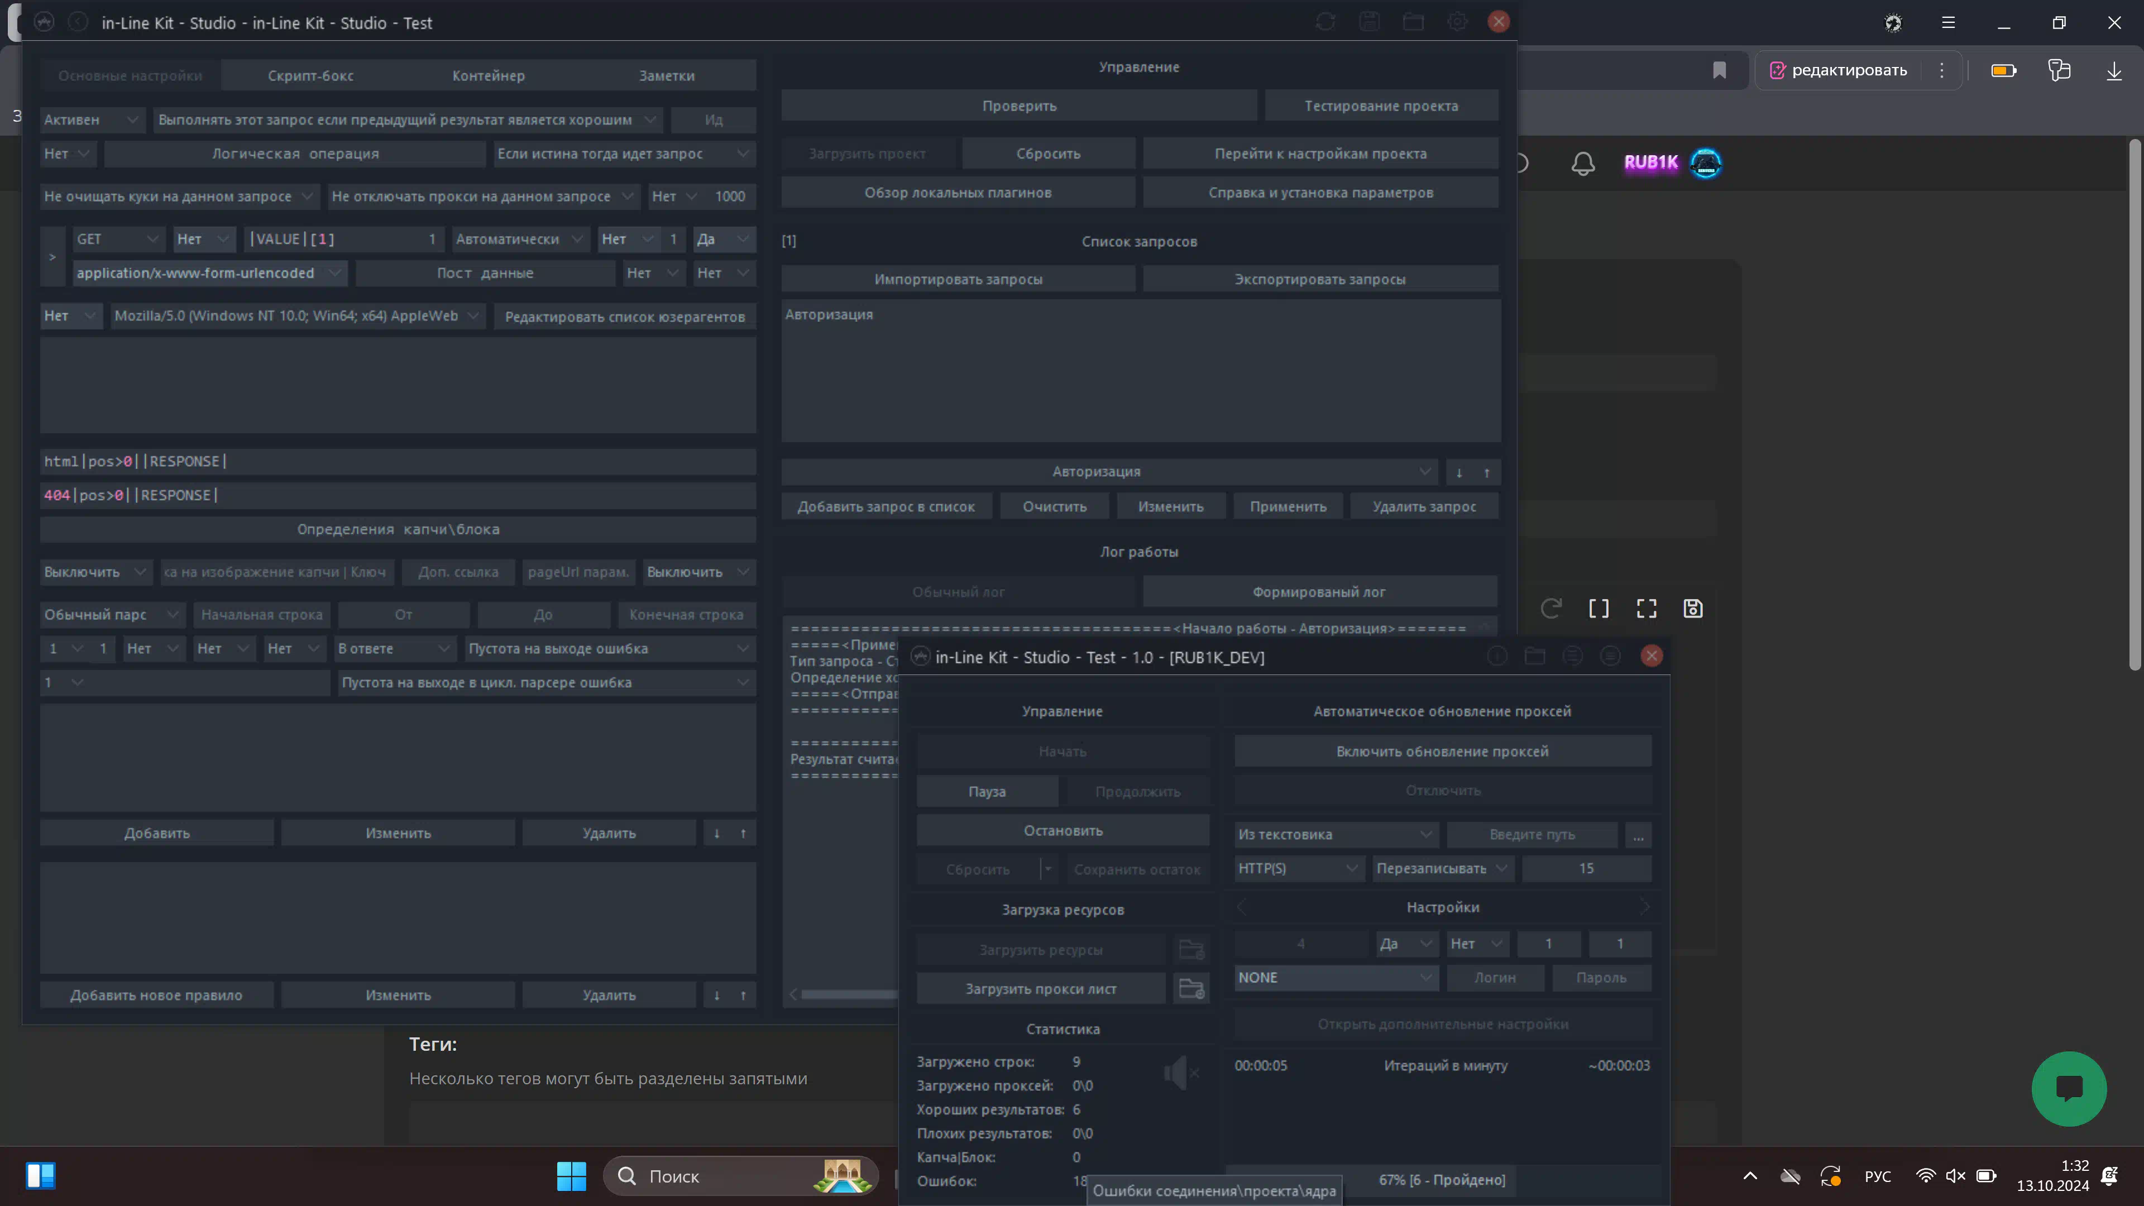Open the settings gear in Studio title bar
Image resolution: width=2144 pixels, height=1206 pixels.
(1457, 22)
